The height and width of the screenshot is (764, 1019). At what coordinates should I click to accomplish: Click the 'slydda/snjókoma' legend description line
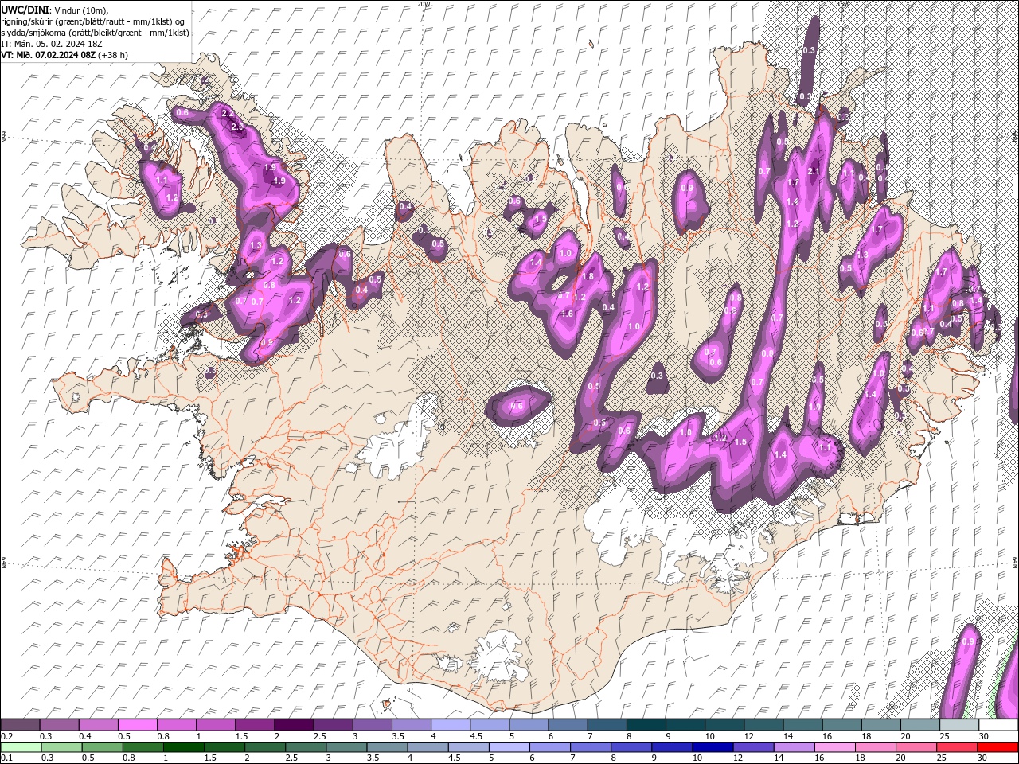[x=96, y=33]
